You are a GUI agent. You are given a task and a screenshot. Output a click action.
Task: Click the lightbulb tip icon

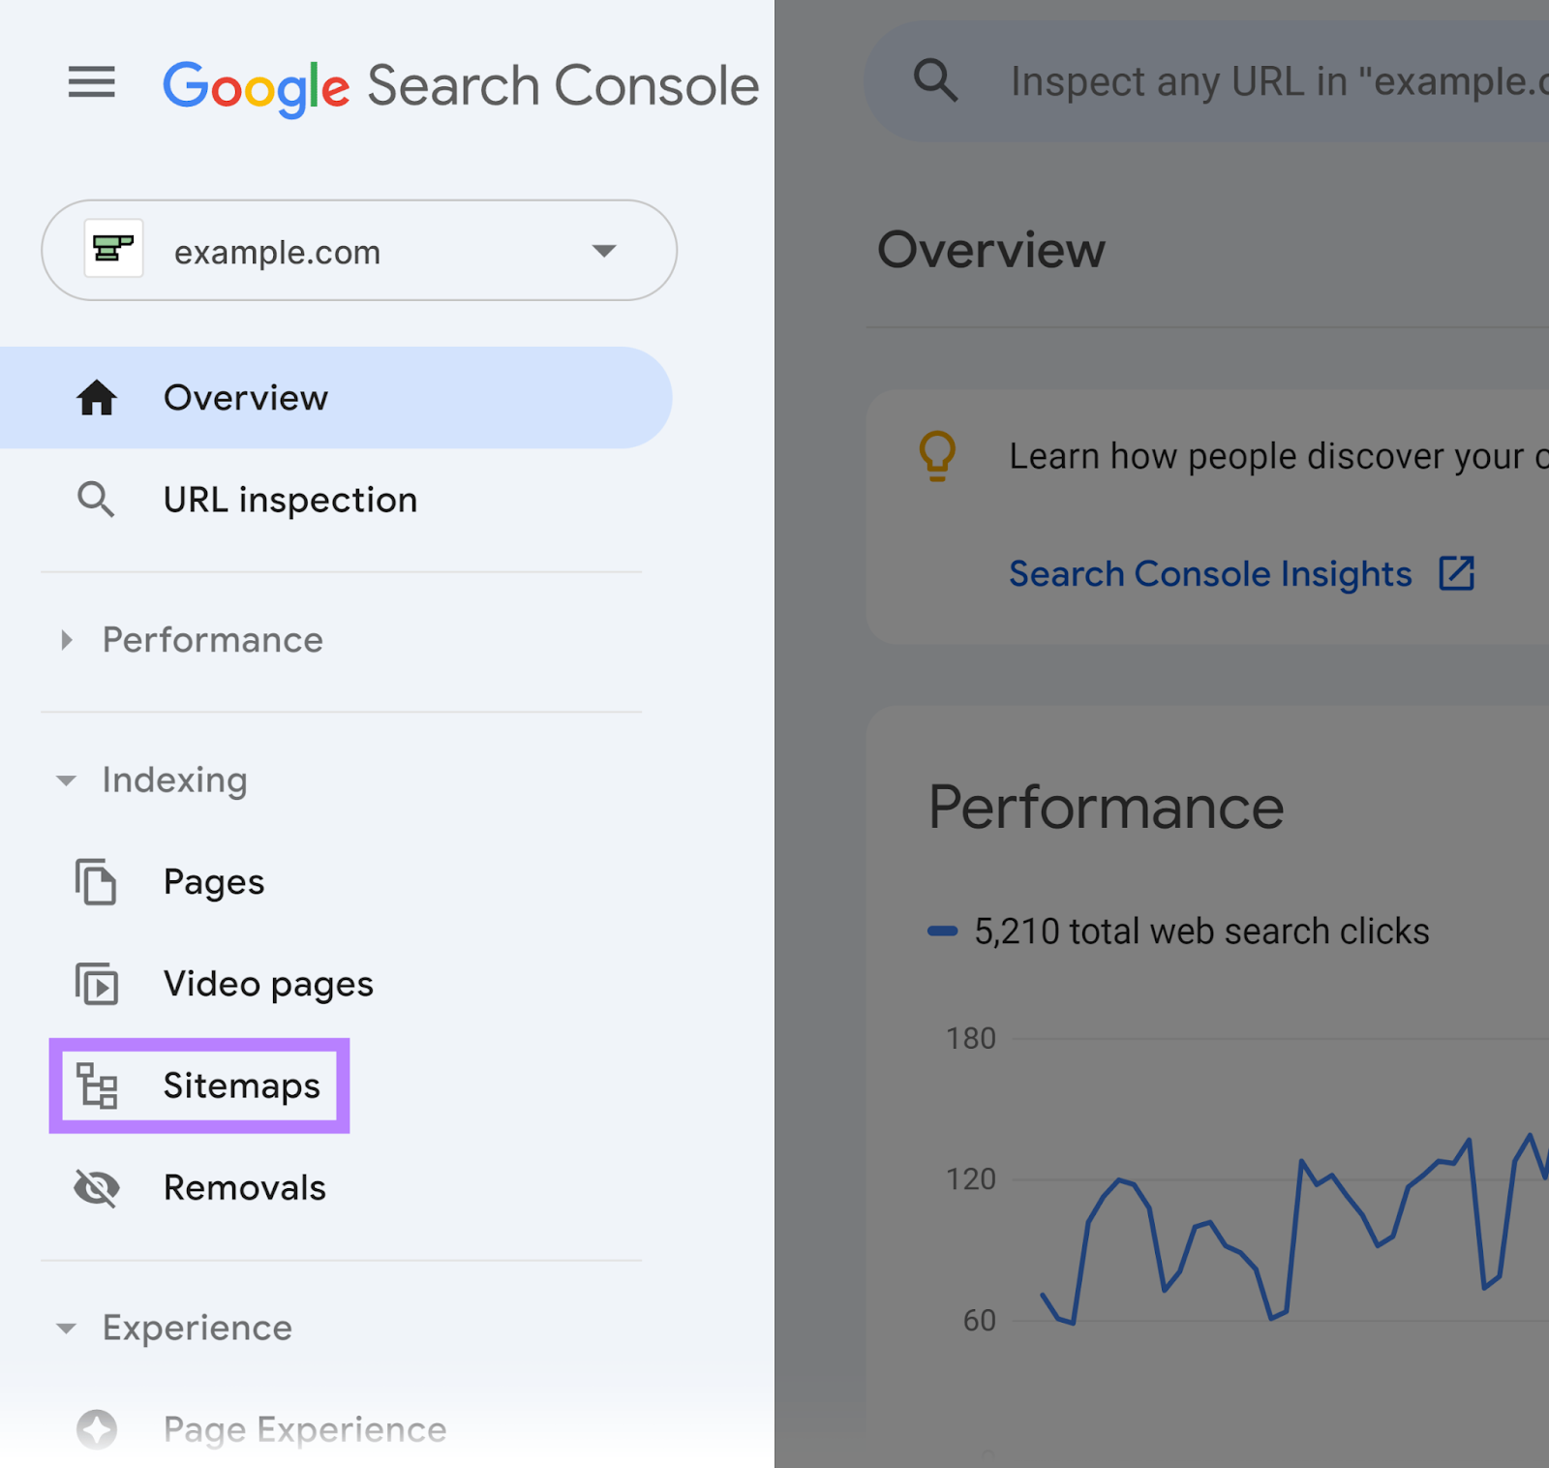pos(935,455)
